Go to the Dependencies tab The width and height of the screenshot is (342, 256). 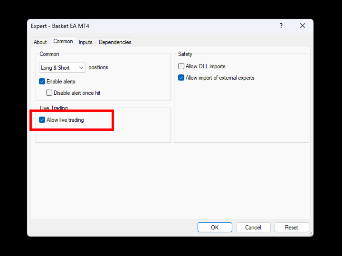pyautogui.click(x=115, y=42)
